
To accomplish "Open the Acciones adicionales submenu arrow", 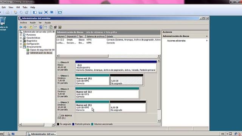I will 207,41.
